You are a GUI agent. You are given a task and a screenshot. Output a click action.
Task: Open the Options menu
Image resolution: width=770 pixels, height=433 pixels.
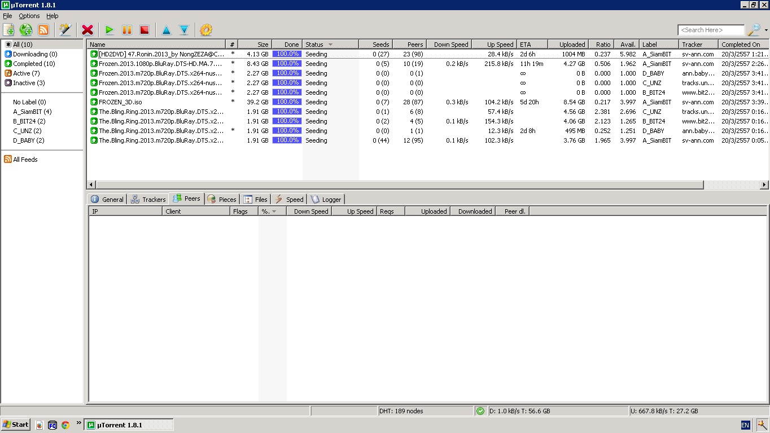[x=29, y=16]
